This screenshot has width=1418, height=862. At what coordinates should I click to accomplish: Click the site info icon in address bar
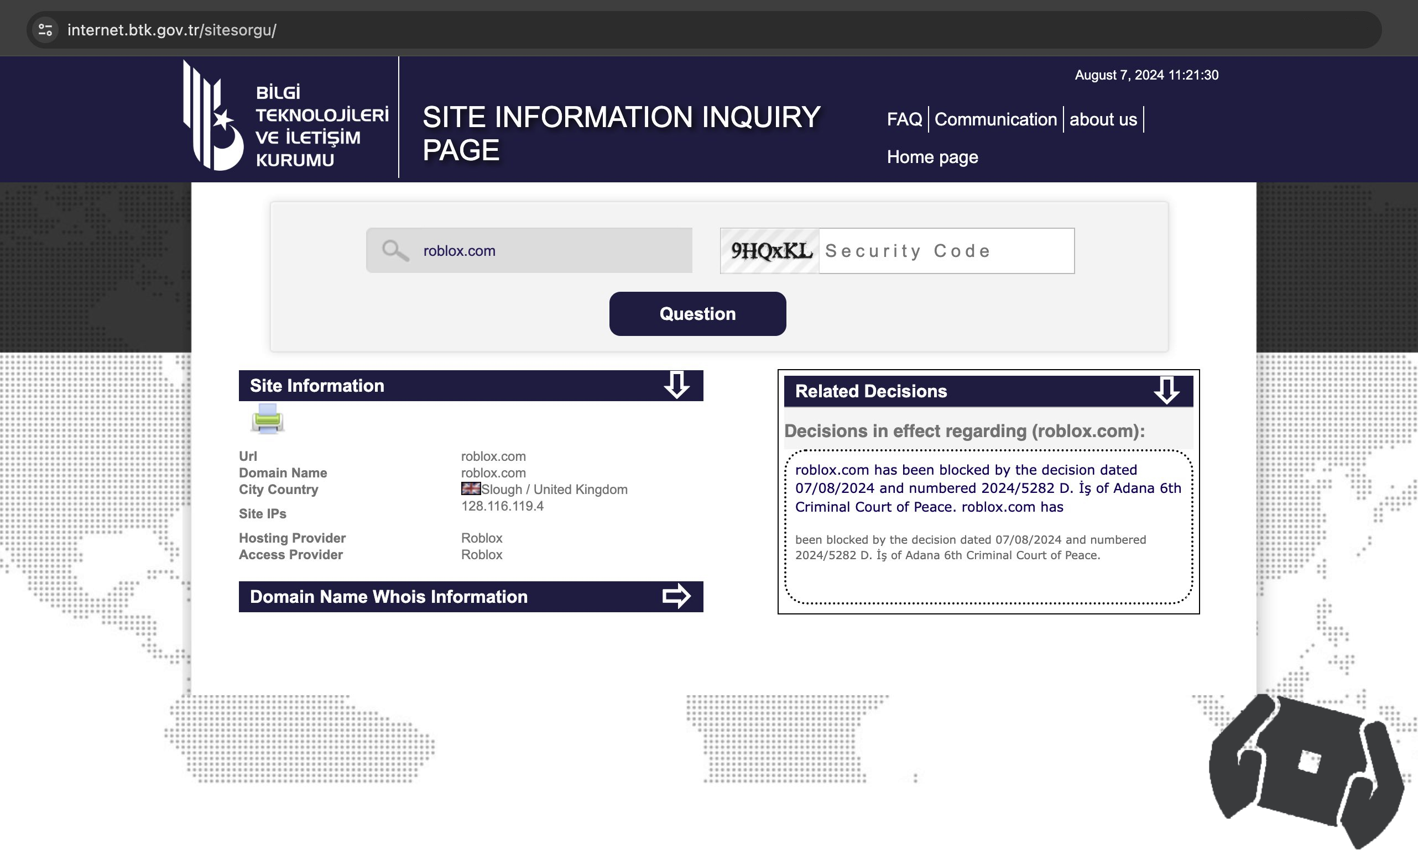tap(45, 29)
